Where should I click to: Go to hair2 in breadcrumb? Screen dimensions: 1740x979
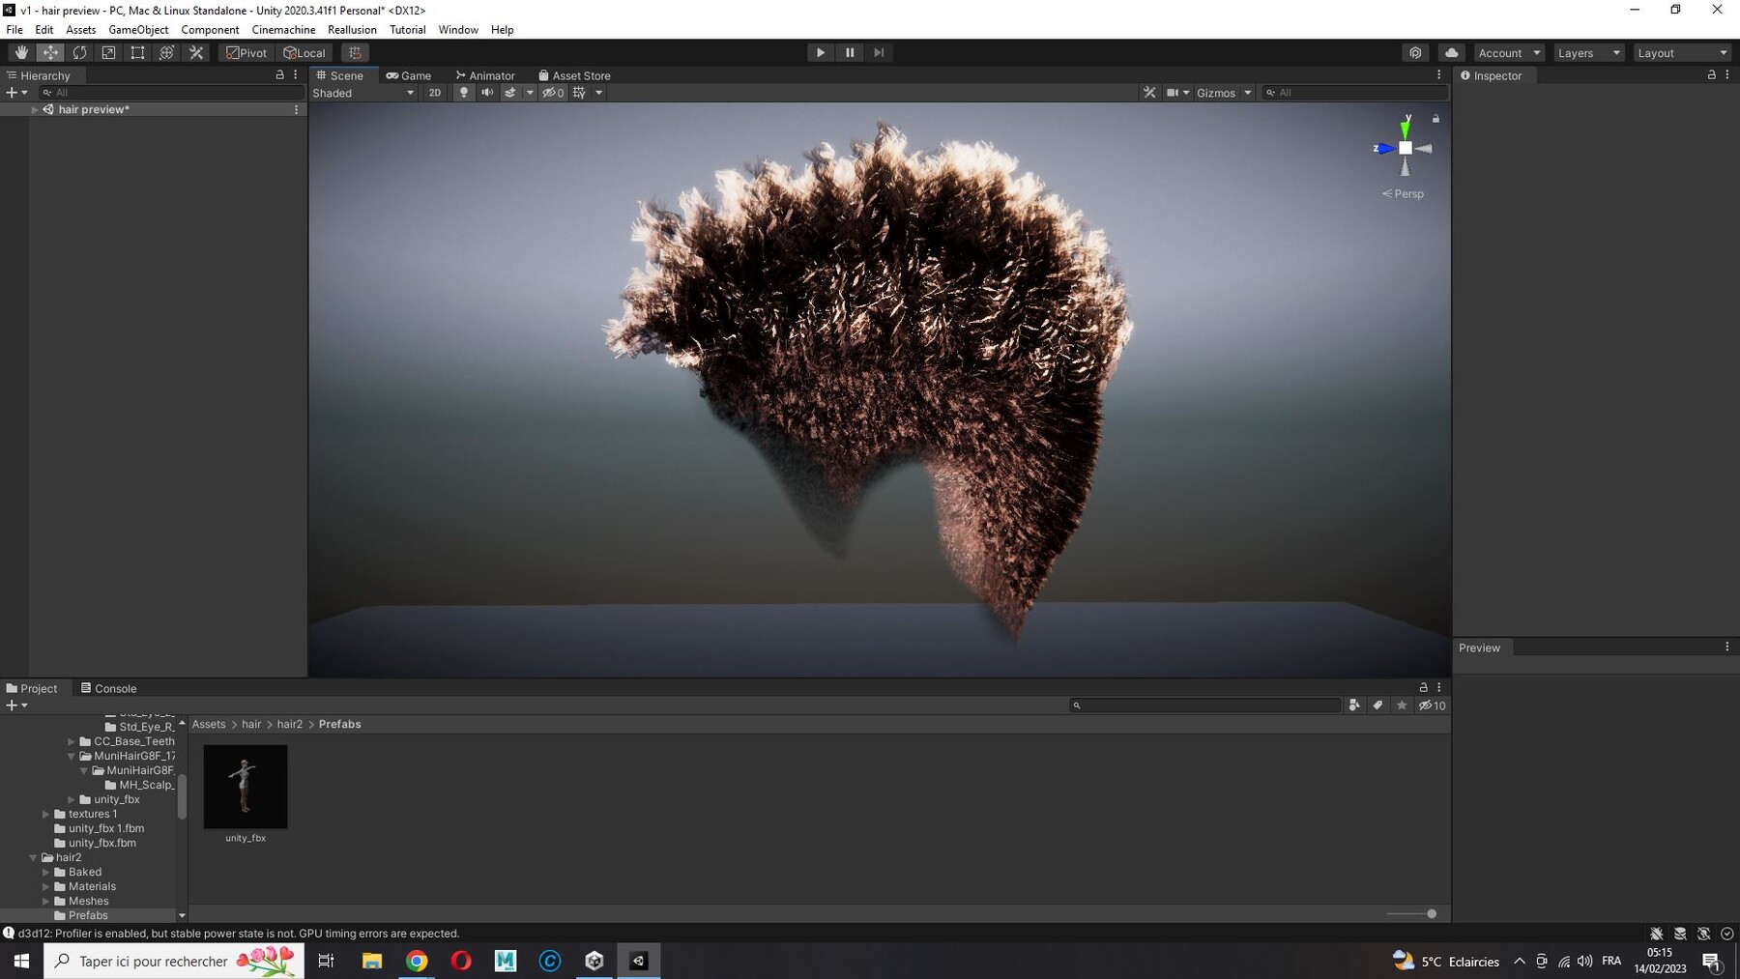pos(290,724)
